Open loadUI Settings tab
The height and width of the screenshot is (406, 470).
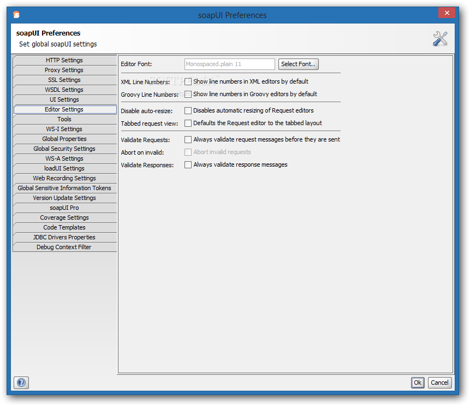point(64,169)
